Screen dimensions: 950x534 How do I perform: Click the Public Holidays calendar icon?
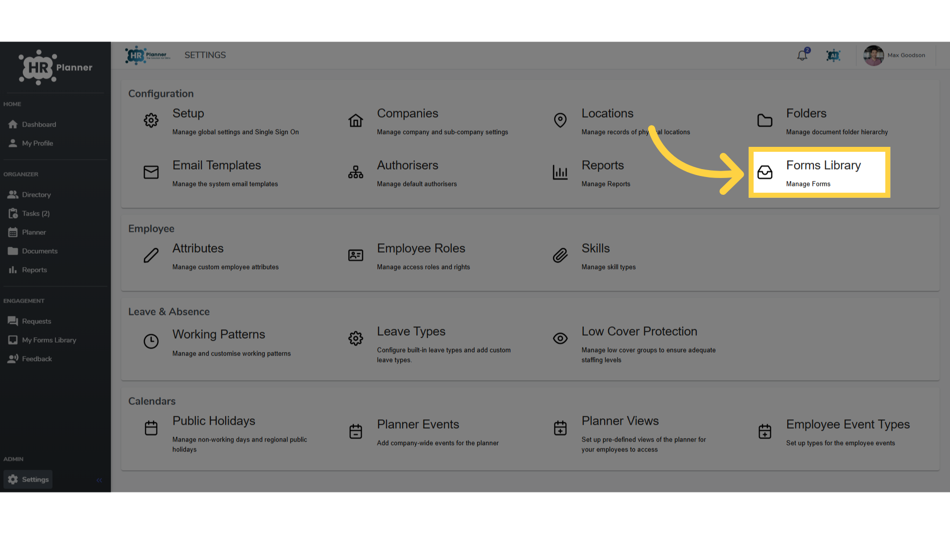(x=151, y=428)
